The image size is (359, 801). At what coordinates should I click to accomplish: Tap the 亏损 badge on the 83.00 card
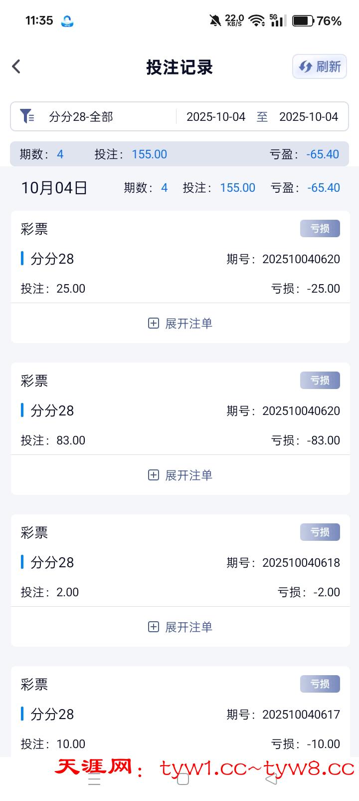[x=320, y=381]
